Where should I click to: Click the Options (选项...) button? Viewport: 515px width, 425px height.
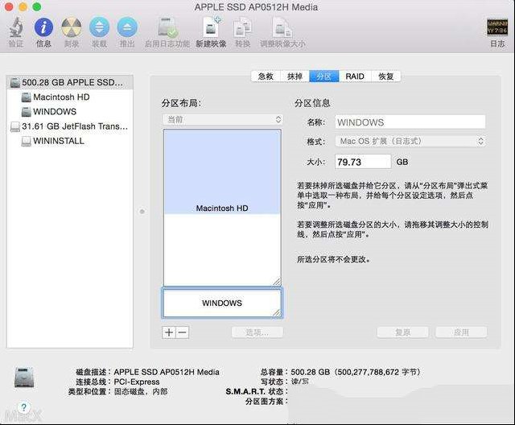[x=257, y=332]
